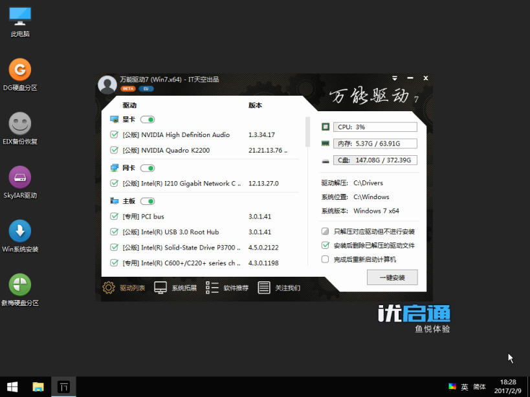Image resolution: width=530 pixels, height=397 pixels.
Task: Click the CPU: 3% usage bar
Action: (x=375, y=127)
